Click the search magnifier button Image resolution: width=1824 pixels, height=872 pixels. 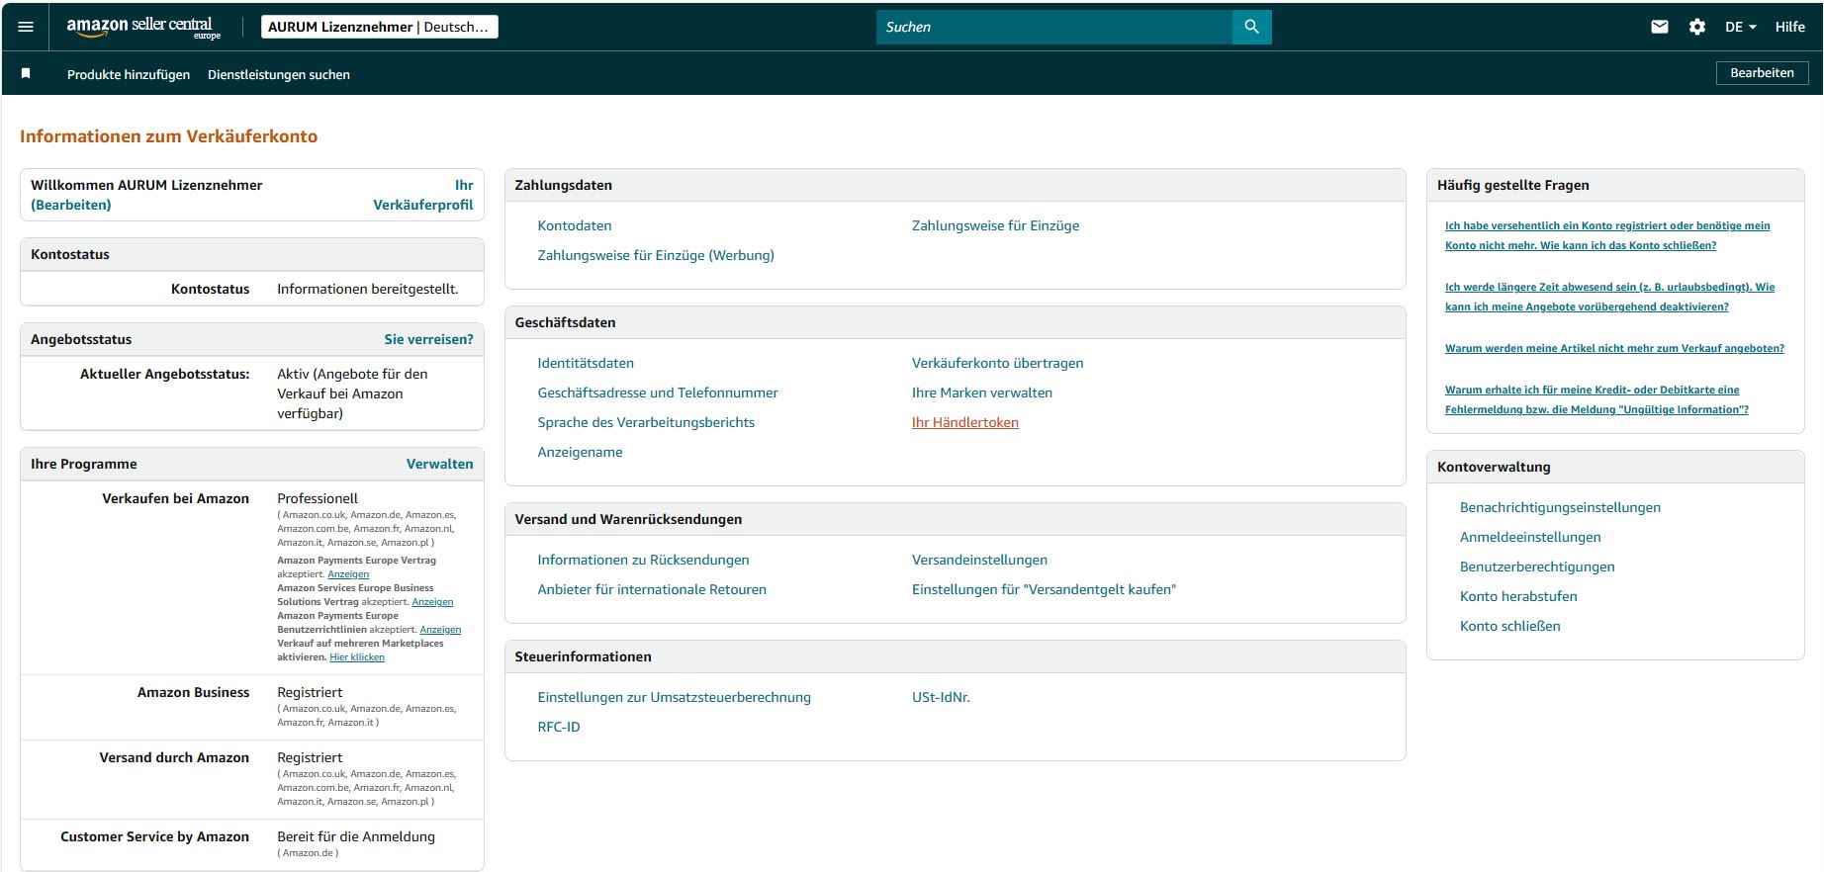[x=1251, y=27]
